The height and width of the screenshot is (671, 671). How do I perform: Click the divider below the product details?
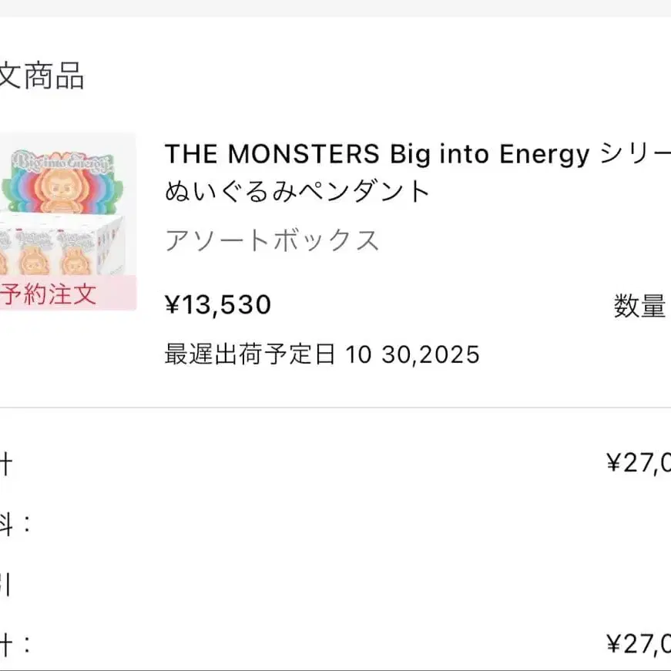click(x=335, y=408)
